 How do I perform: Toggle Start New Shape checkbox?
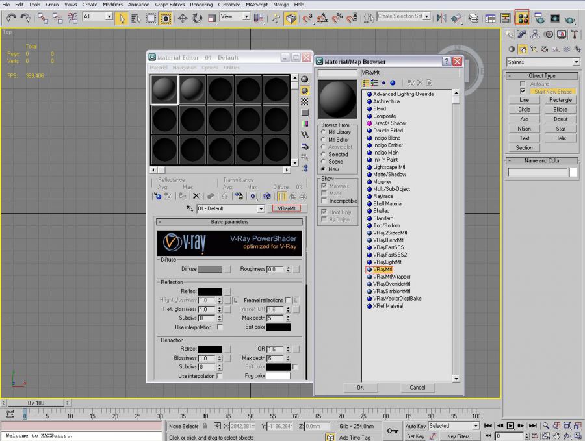[523, 92]
